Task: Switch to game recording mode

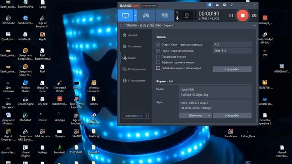Action: click(146, 15)
